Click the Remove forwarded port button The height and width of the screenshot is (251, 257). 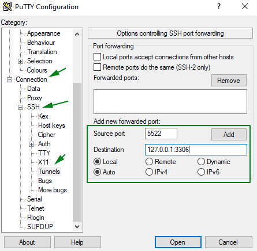point(229,81)
